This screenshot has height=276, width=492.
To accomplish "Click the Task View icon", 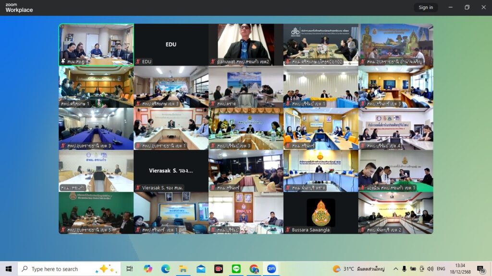I will pyautogui.click(x=130, y=269).
